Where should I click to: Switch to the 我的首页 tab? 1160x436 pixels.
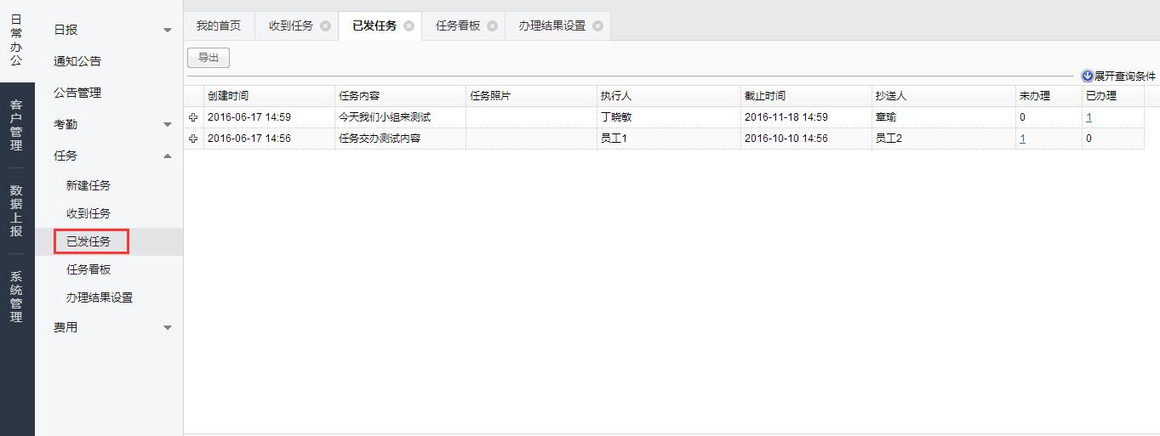(219, 26)
